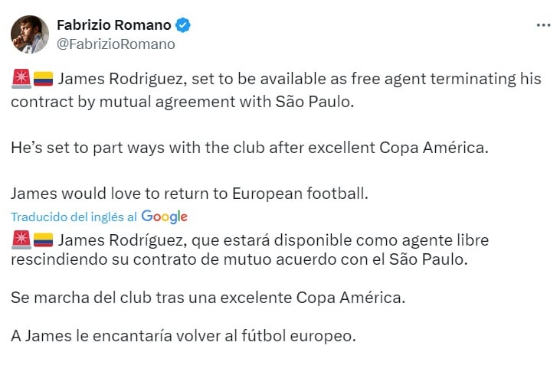The height and width of the screenshot is (365, 560).
Task: Click 'São Paulo' in the English tweet text
Action: (315, 102)
